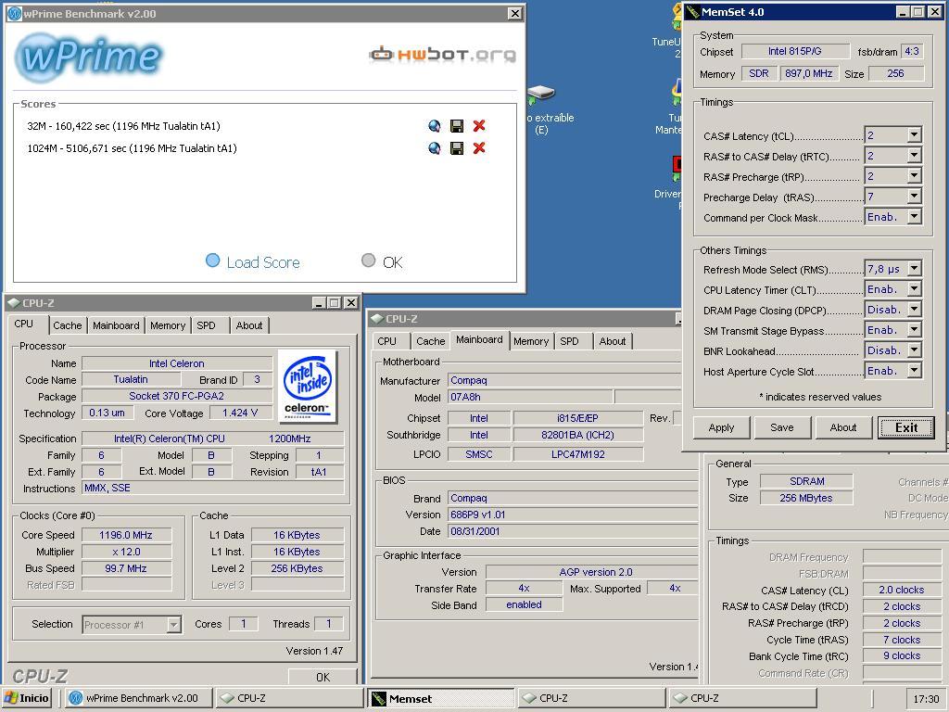Viewport: 949px width, 712px height.
Task: Click the Multiplier value x 12.0
Action: (x=126, y=552)
